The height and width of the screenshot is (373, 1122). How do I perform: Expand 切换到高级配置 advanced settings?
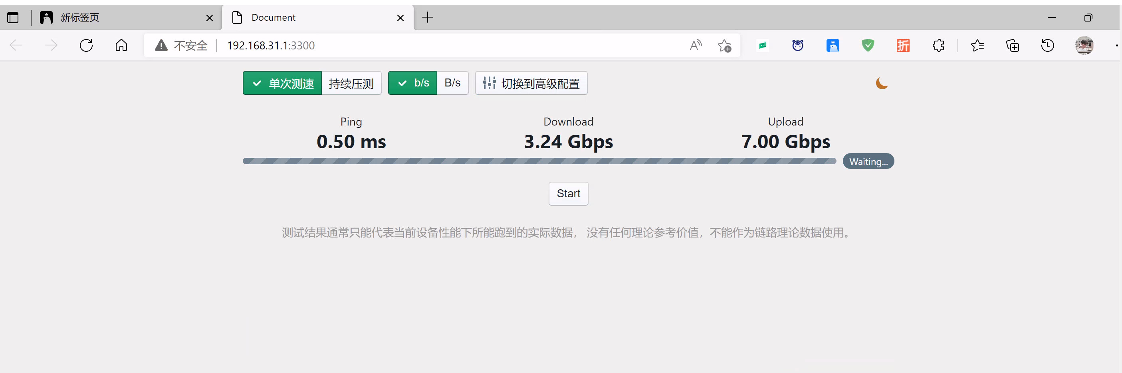click(531, 83)
